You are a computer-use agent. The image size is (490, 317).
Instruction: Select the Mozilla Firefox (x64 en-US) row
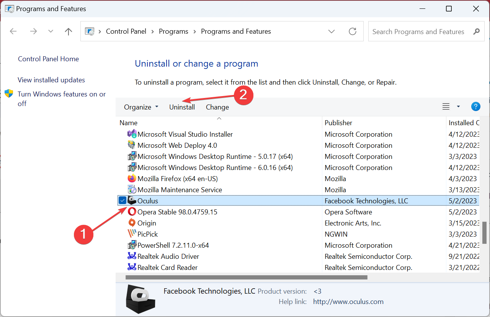(298, 178)
